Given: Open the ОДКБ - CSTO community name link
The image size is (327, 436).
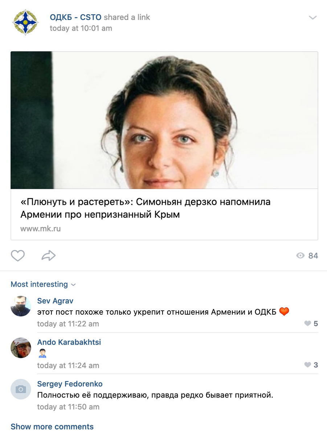Looking at the screenshot, I should click(x=75, y=17).
